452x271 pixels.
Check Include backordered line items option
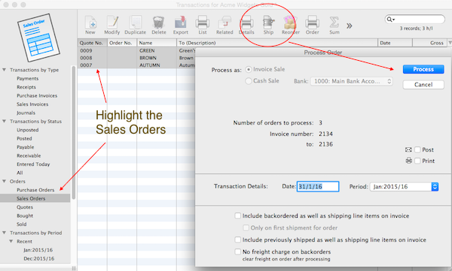[237, 215]
